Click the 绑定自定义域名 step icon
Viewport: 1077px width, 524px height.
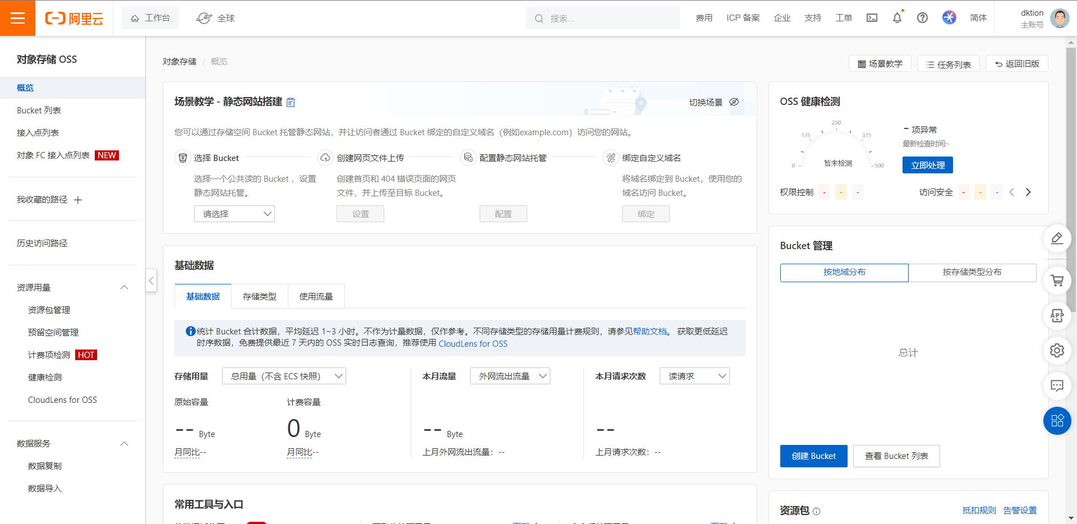(610, 158)
